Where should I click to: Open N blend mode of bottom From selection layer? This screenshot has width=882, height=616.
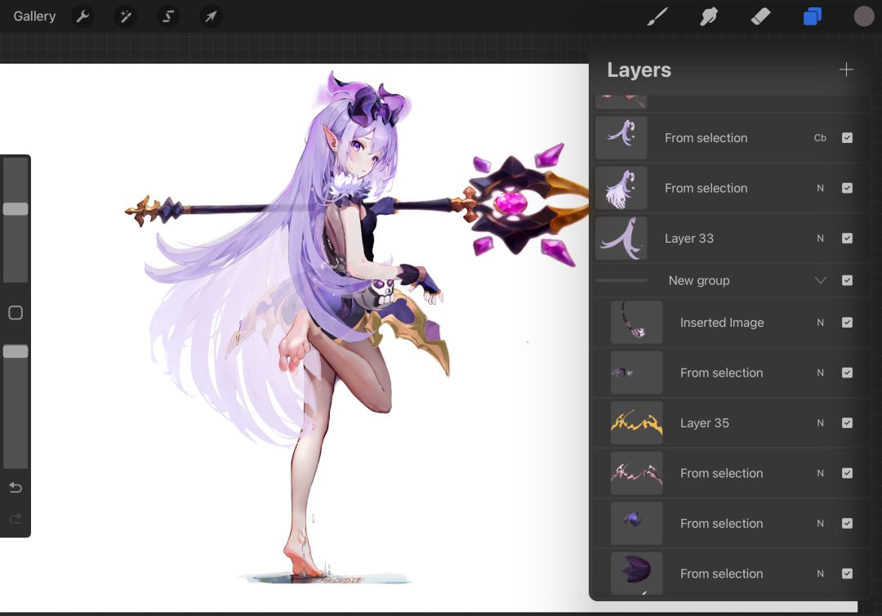tap(820, 574)
